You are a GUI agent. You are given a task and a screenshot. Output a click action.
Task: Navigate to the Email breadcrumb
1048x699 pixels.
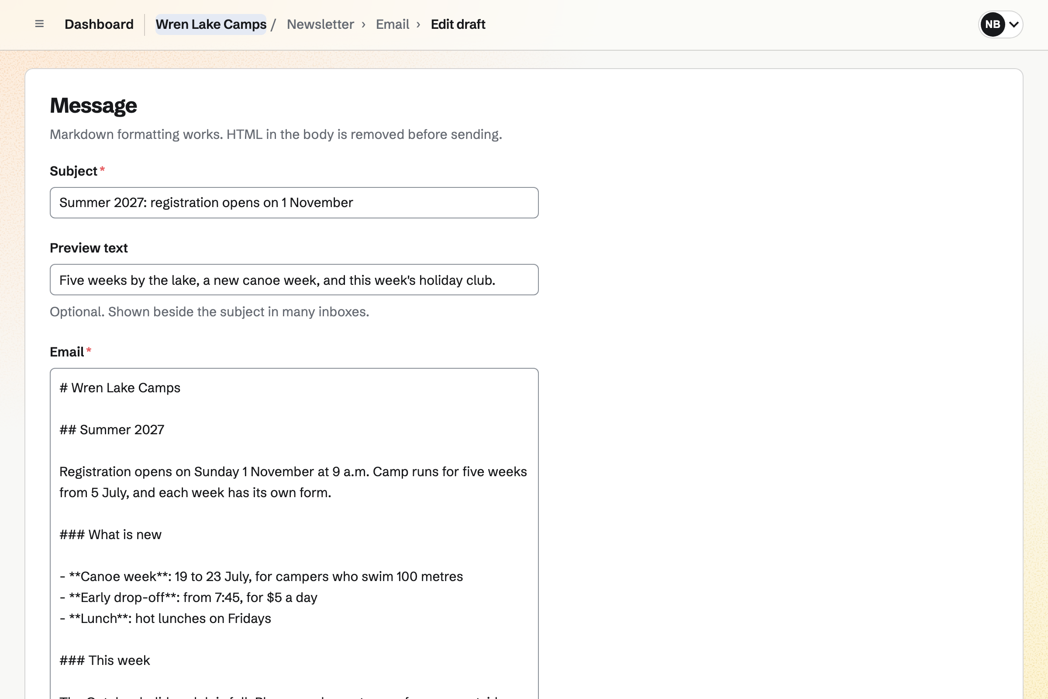392,24
